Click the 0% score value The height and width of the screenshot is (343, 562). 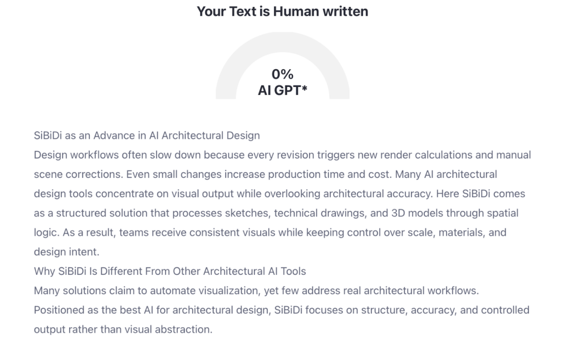282,74
